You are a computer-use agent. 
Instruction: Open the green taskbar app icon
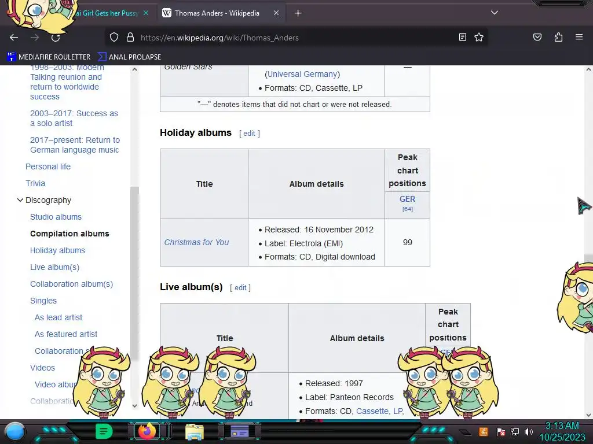point(104,431)
